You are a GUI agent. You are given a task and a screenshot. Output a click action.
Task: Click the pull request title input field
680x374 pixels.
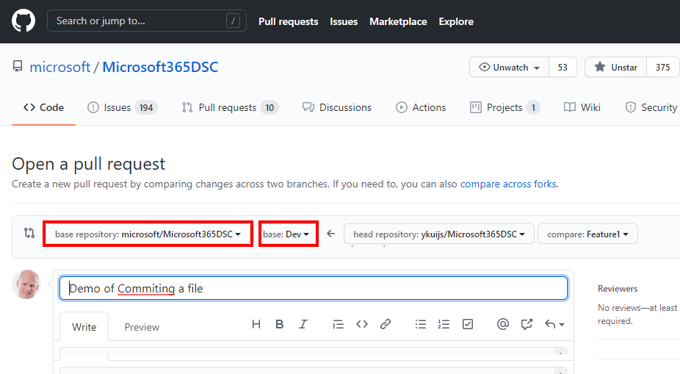[314, 288]
